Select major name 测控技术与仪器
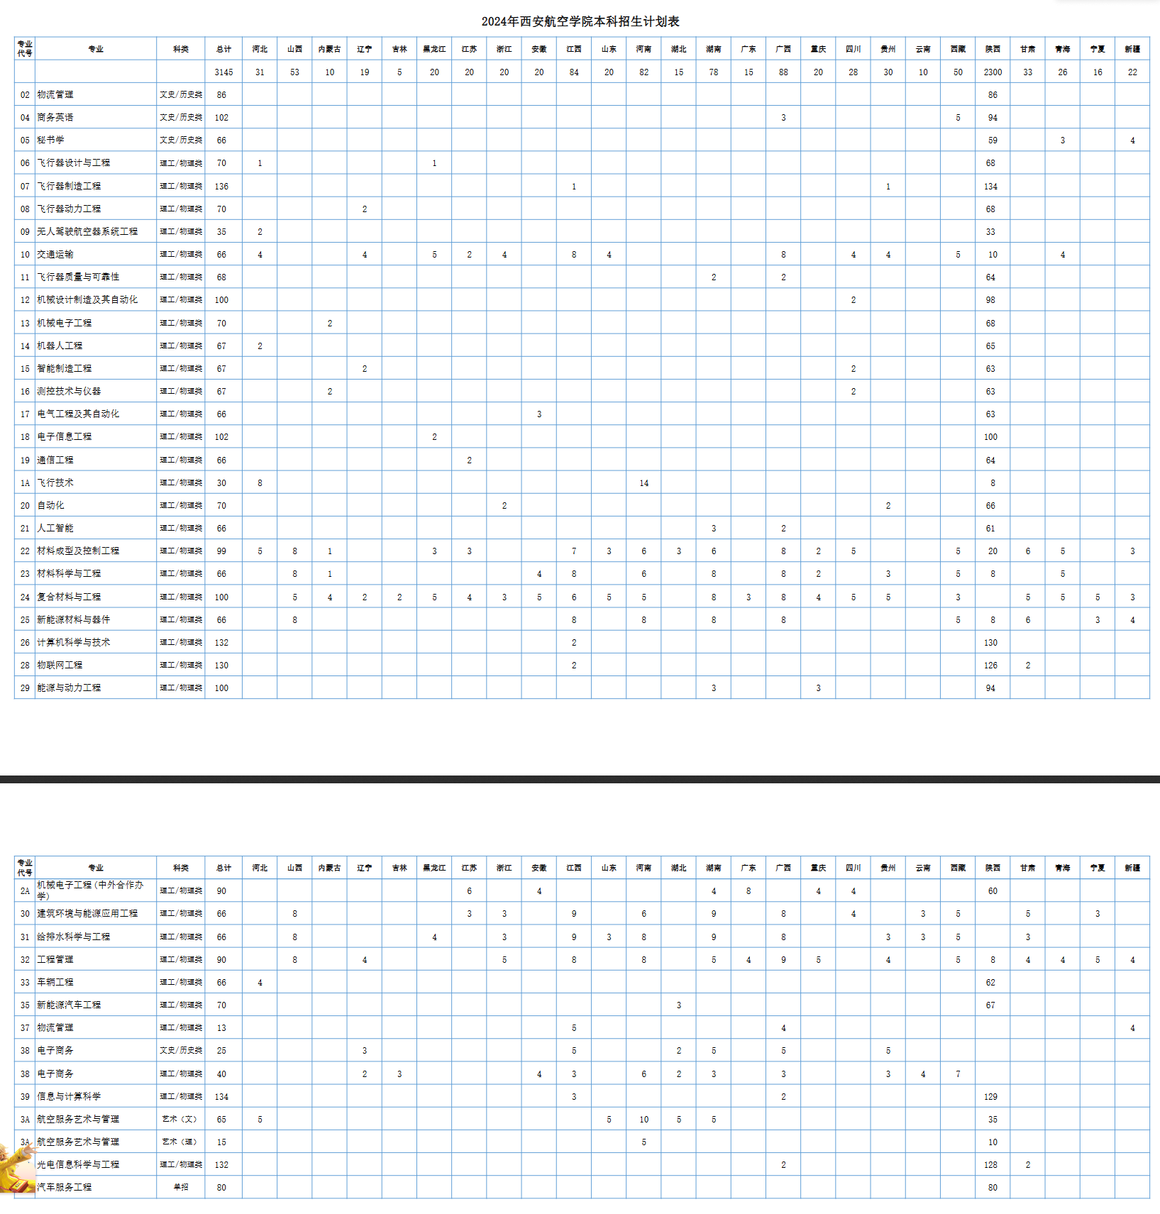The image size is (1160, 1214). 69,392
